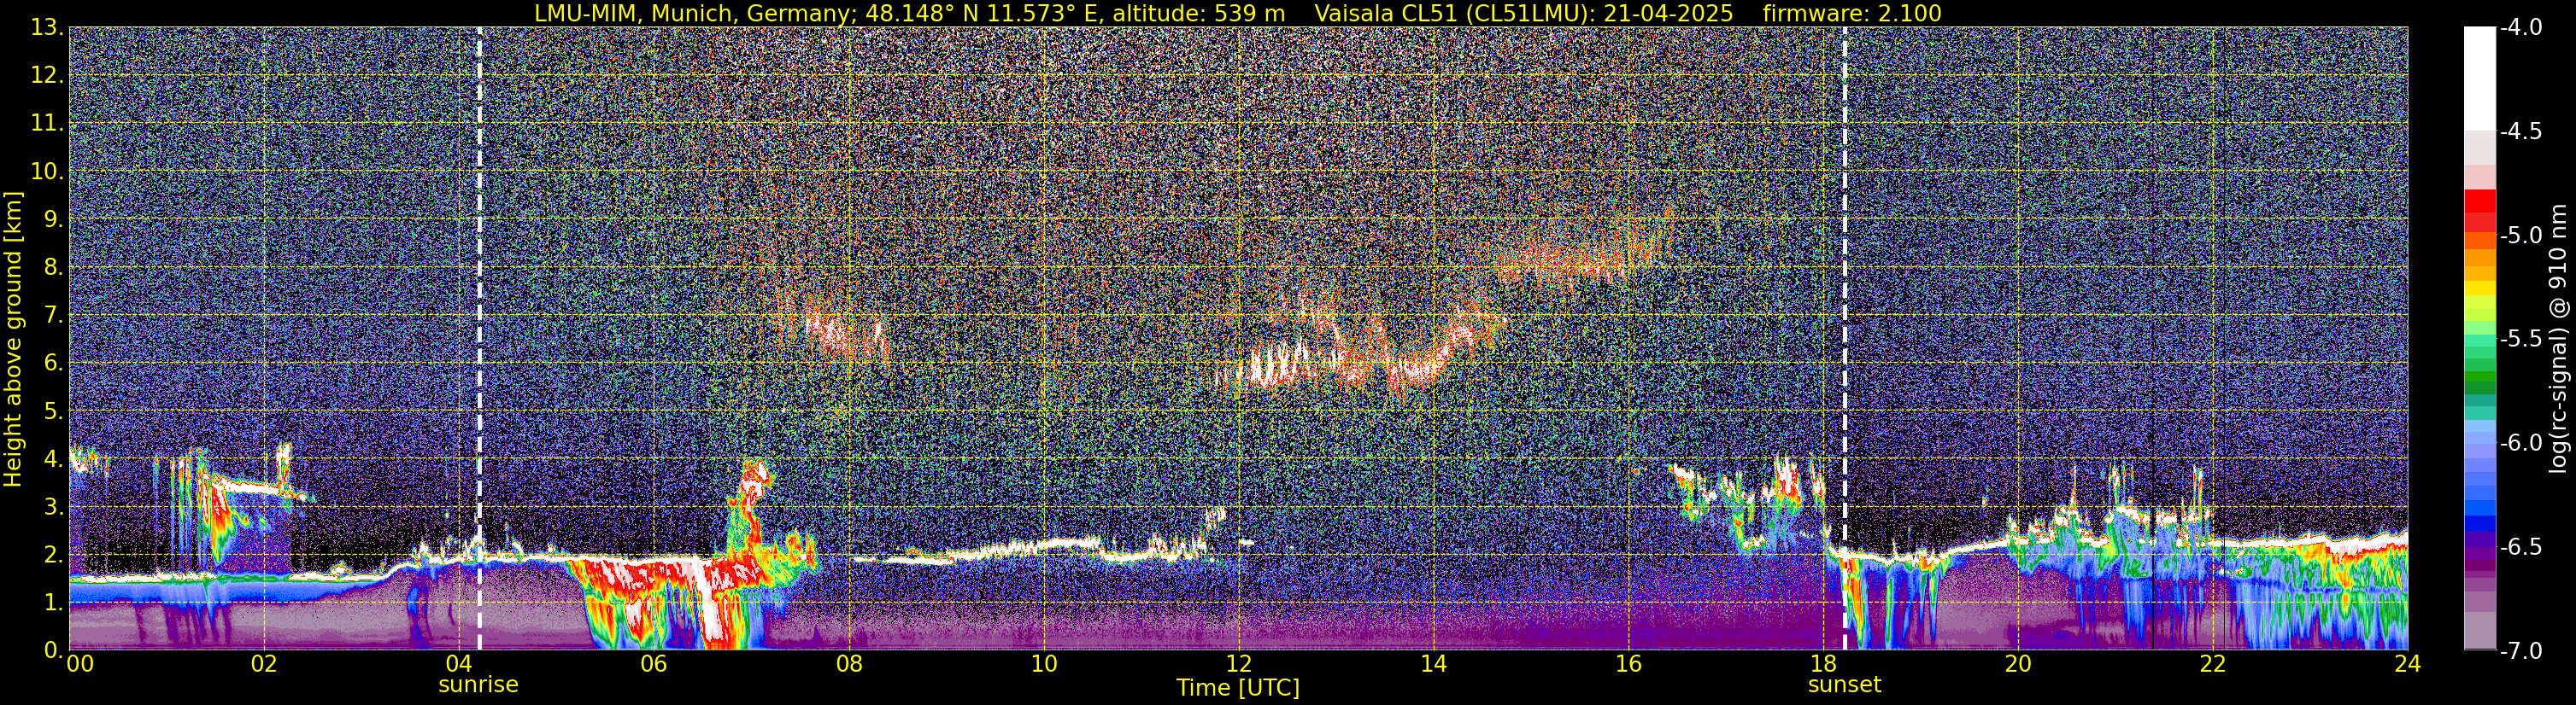The height and width of the screenshot is (705, 2576).
Task: Click the height axis tick '10.'
Action: [x=48, y=172]
